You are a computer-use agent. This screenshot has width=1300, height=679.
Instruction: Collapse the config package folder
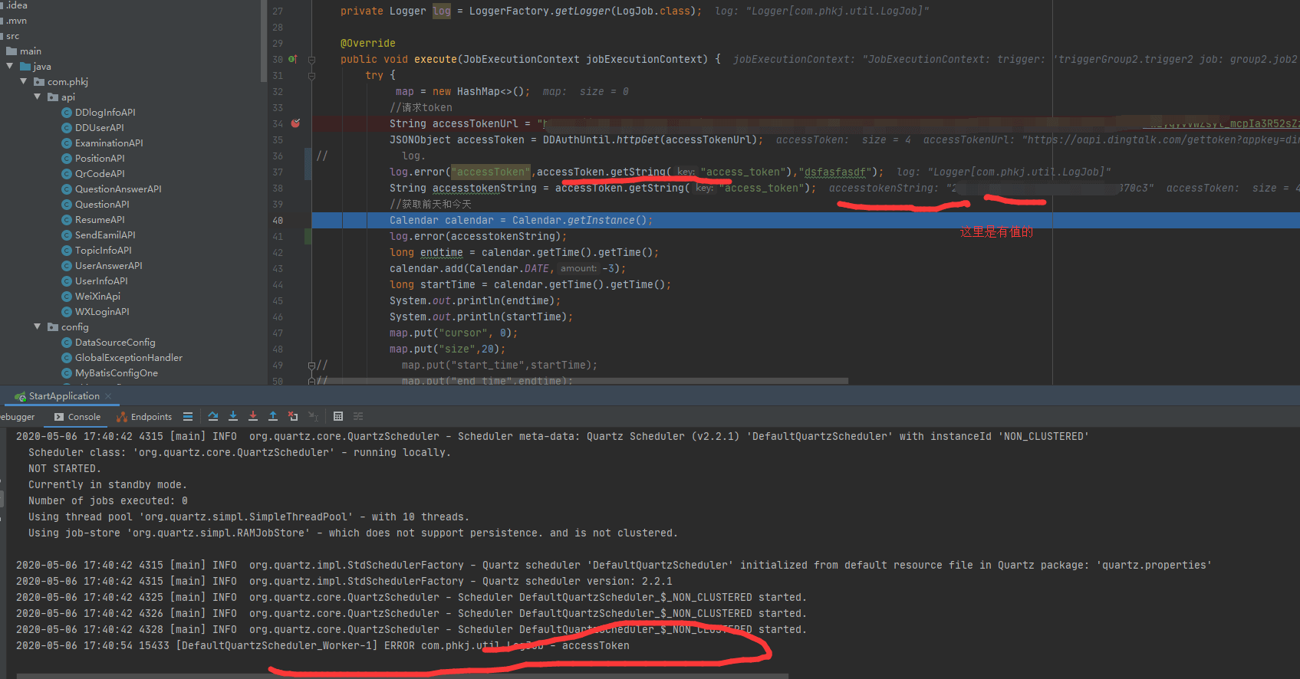click(x=37, y=326)
